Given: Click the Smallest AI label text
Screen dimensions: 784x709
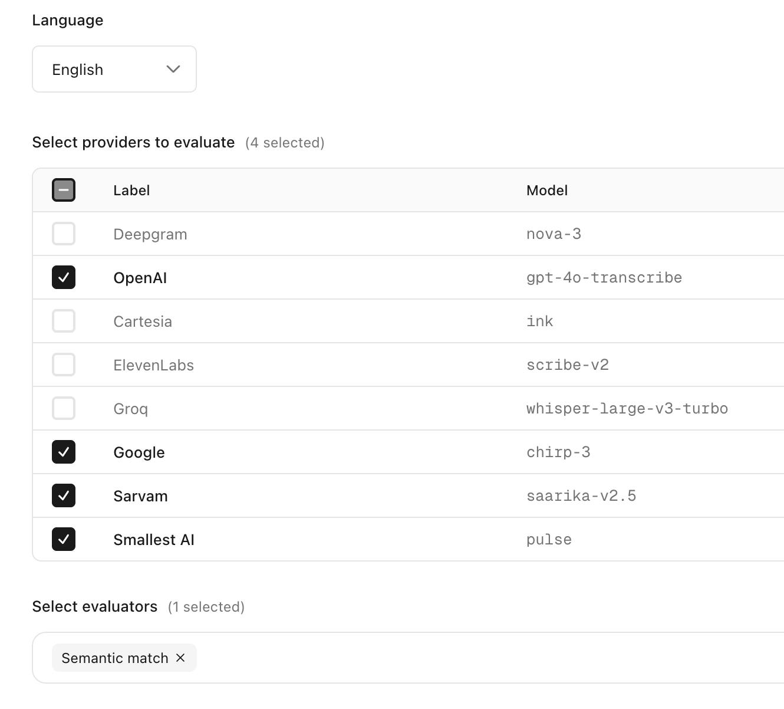Looking at the screenshot, I should [154, 540].
